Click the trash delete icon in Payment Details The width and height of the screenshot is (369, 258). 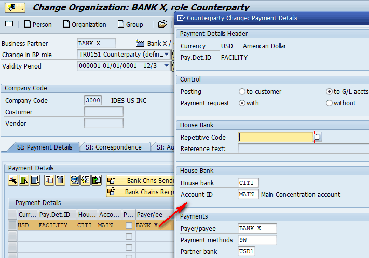coord(60,180)
